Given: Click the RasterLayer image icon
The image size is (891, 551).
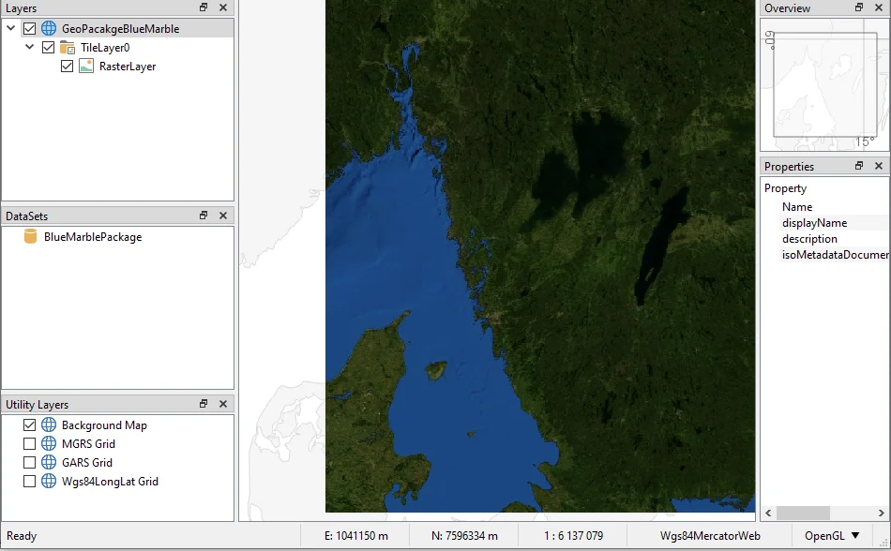Looking at the screenshot, I should click(x=86, y=67).
